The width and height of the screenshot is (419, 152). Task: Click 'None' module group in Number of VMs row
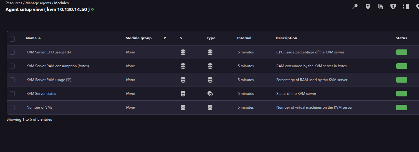[130, 107]
